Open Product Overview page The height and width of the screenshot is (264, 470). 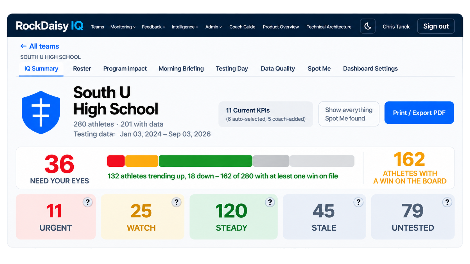point(281,27)
